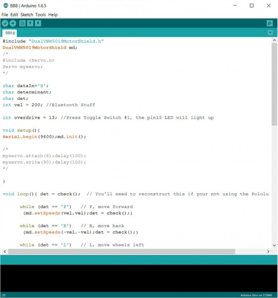Viewport: 278px width, 298px height.
Task: Click the vertical scrollbar thumb
Action: pyautogui.click(x=274, y=84)
